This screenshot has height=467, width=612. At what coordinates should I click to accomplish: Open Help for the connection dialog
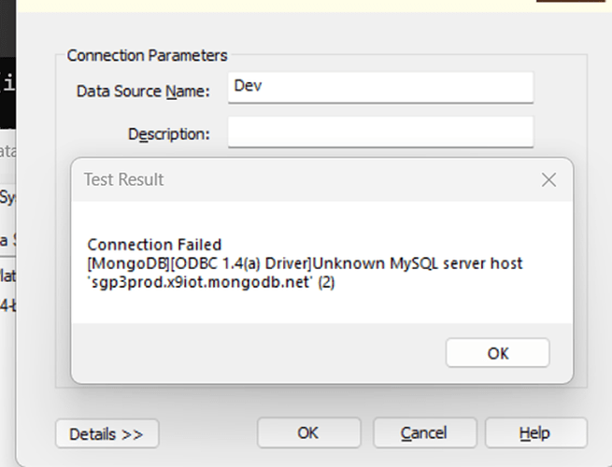coord(535,432)
